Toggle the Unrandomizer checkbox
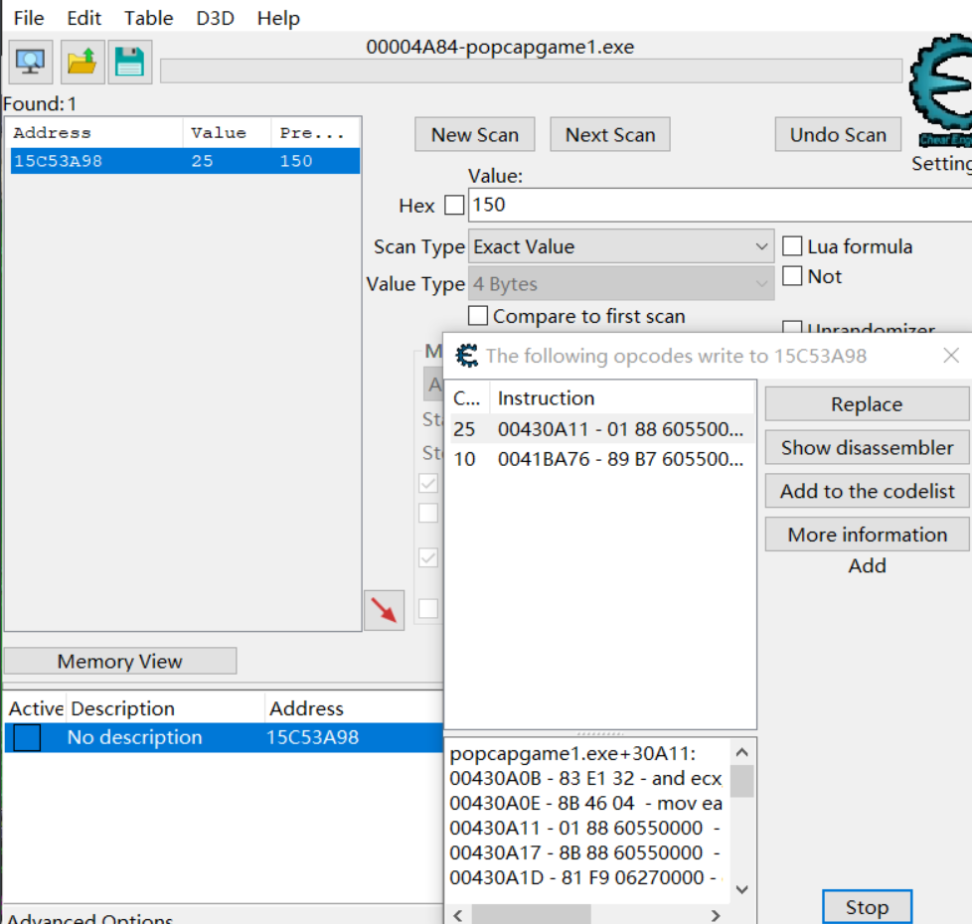 [x=792, y=327]
